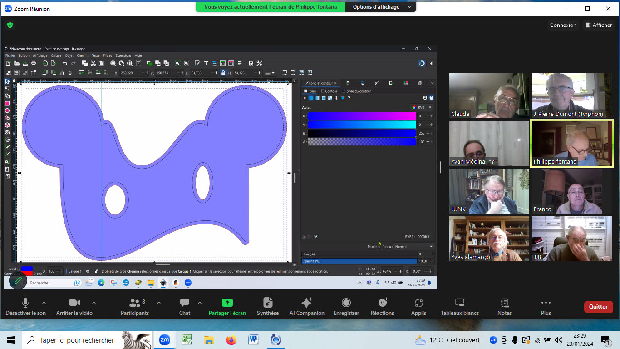Click the red Quitter button
Image resolution: width=620 pixels, height=349 pixels.
pyautogui.click(x=598, y=307)
